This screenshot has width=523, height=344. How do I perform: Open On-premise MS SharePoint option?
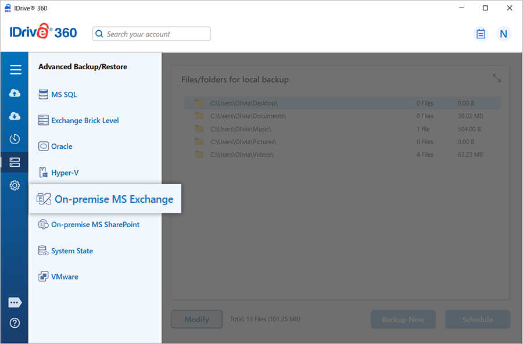(95, 225)
